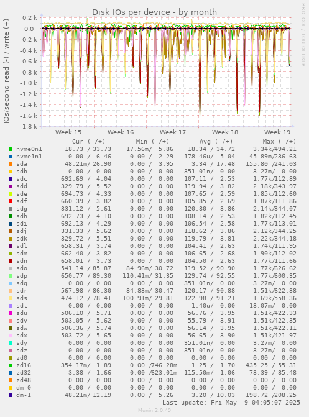Image resolution: width=309 pixels, height=417 pixels.
Task: Click the 'sdq' device label
Action: [22, 283]
